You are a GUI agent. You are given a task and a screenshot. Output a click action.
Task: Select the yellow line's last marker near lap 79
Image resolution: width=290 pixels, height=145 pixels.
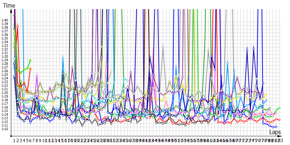[266, 94]
